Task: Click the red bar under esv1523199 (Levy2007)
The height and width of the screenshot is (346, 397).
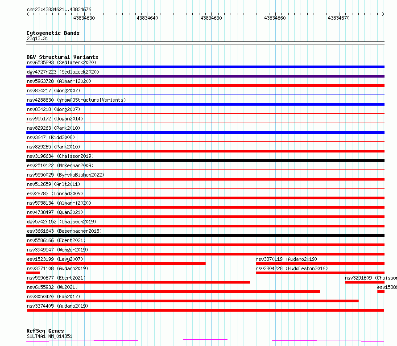Action: tap(116, 264)
